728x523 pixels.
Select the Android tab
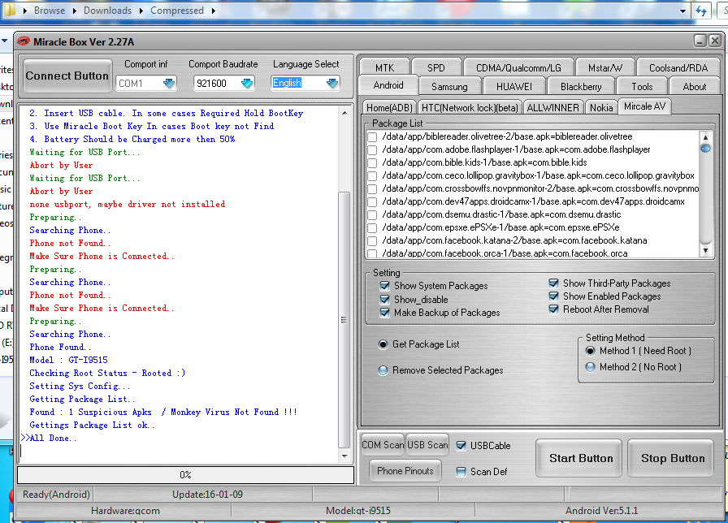click(388, 85)
